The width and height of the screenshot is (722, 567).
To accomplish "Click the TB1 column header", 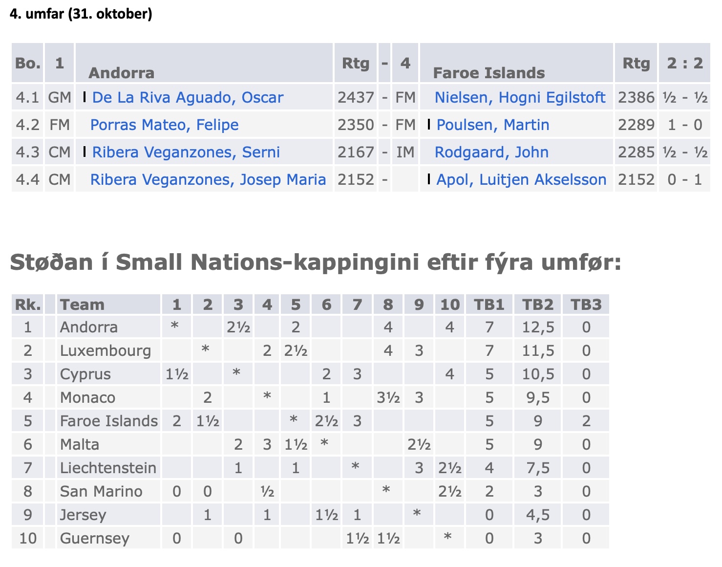I will tap(489, 305).
